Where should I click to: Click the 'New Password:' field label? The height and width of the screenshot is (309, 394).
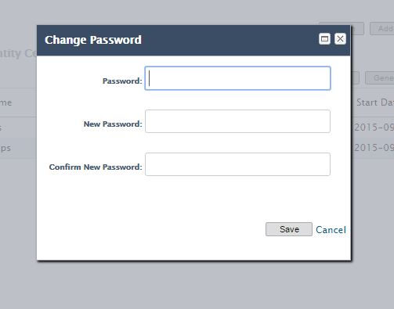[113, 124]
